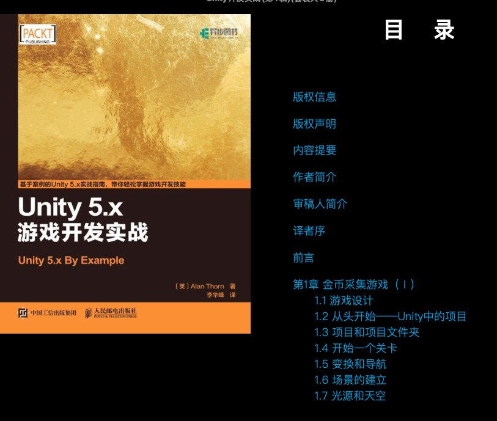497x421 pixels.
Task: Open the 译者序 entry
Action: pyautogui.click(x=309, y=231)
